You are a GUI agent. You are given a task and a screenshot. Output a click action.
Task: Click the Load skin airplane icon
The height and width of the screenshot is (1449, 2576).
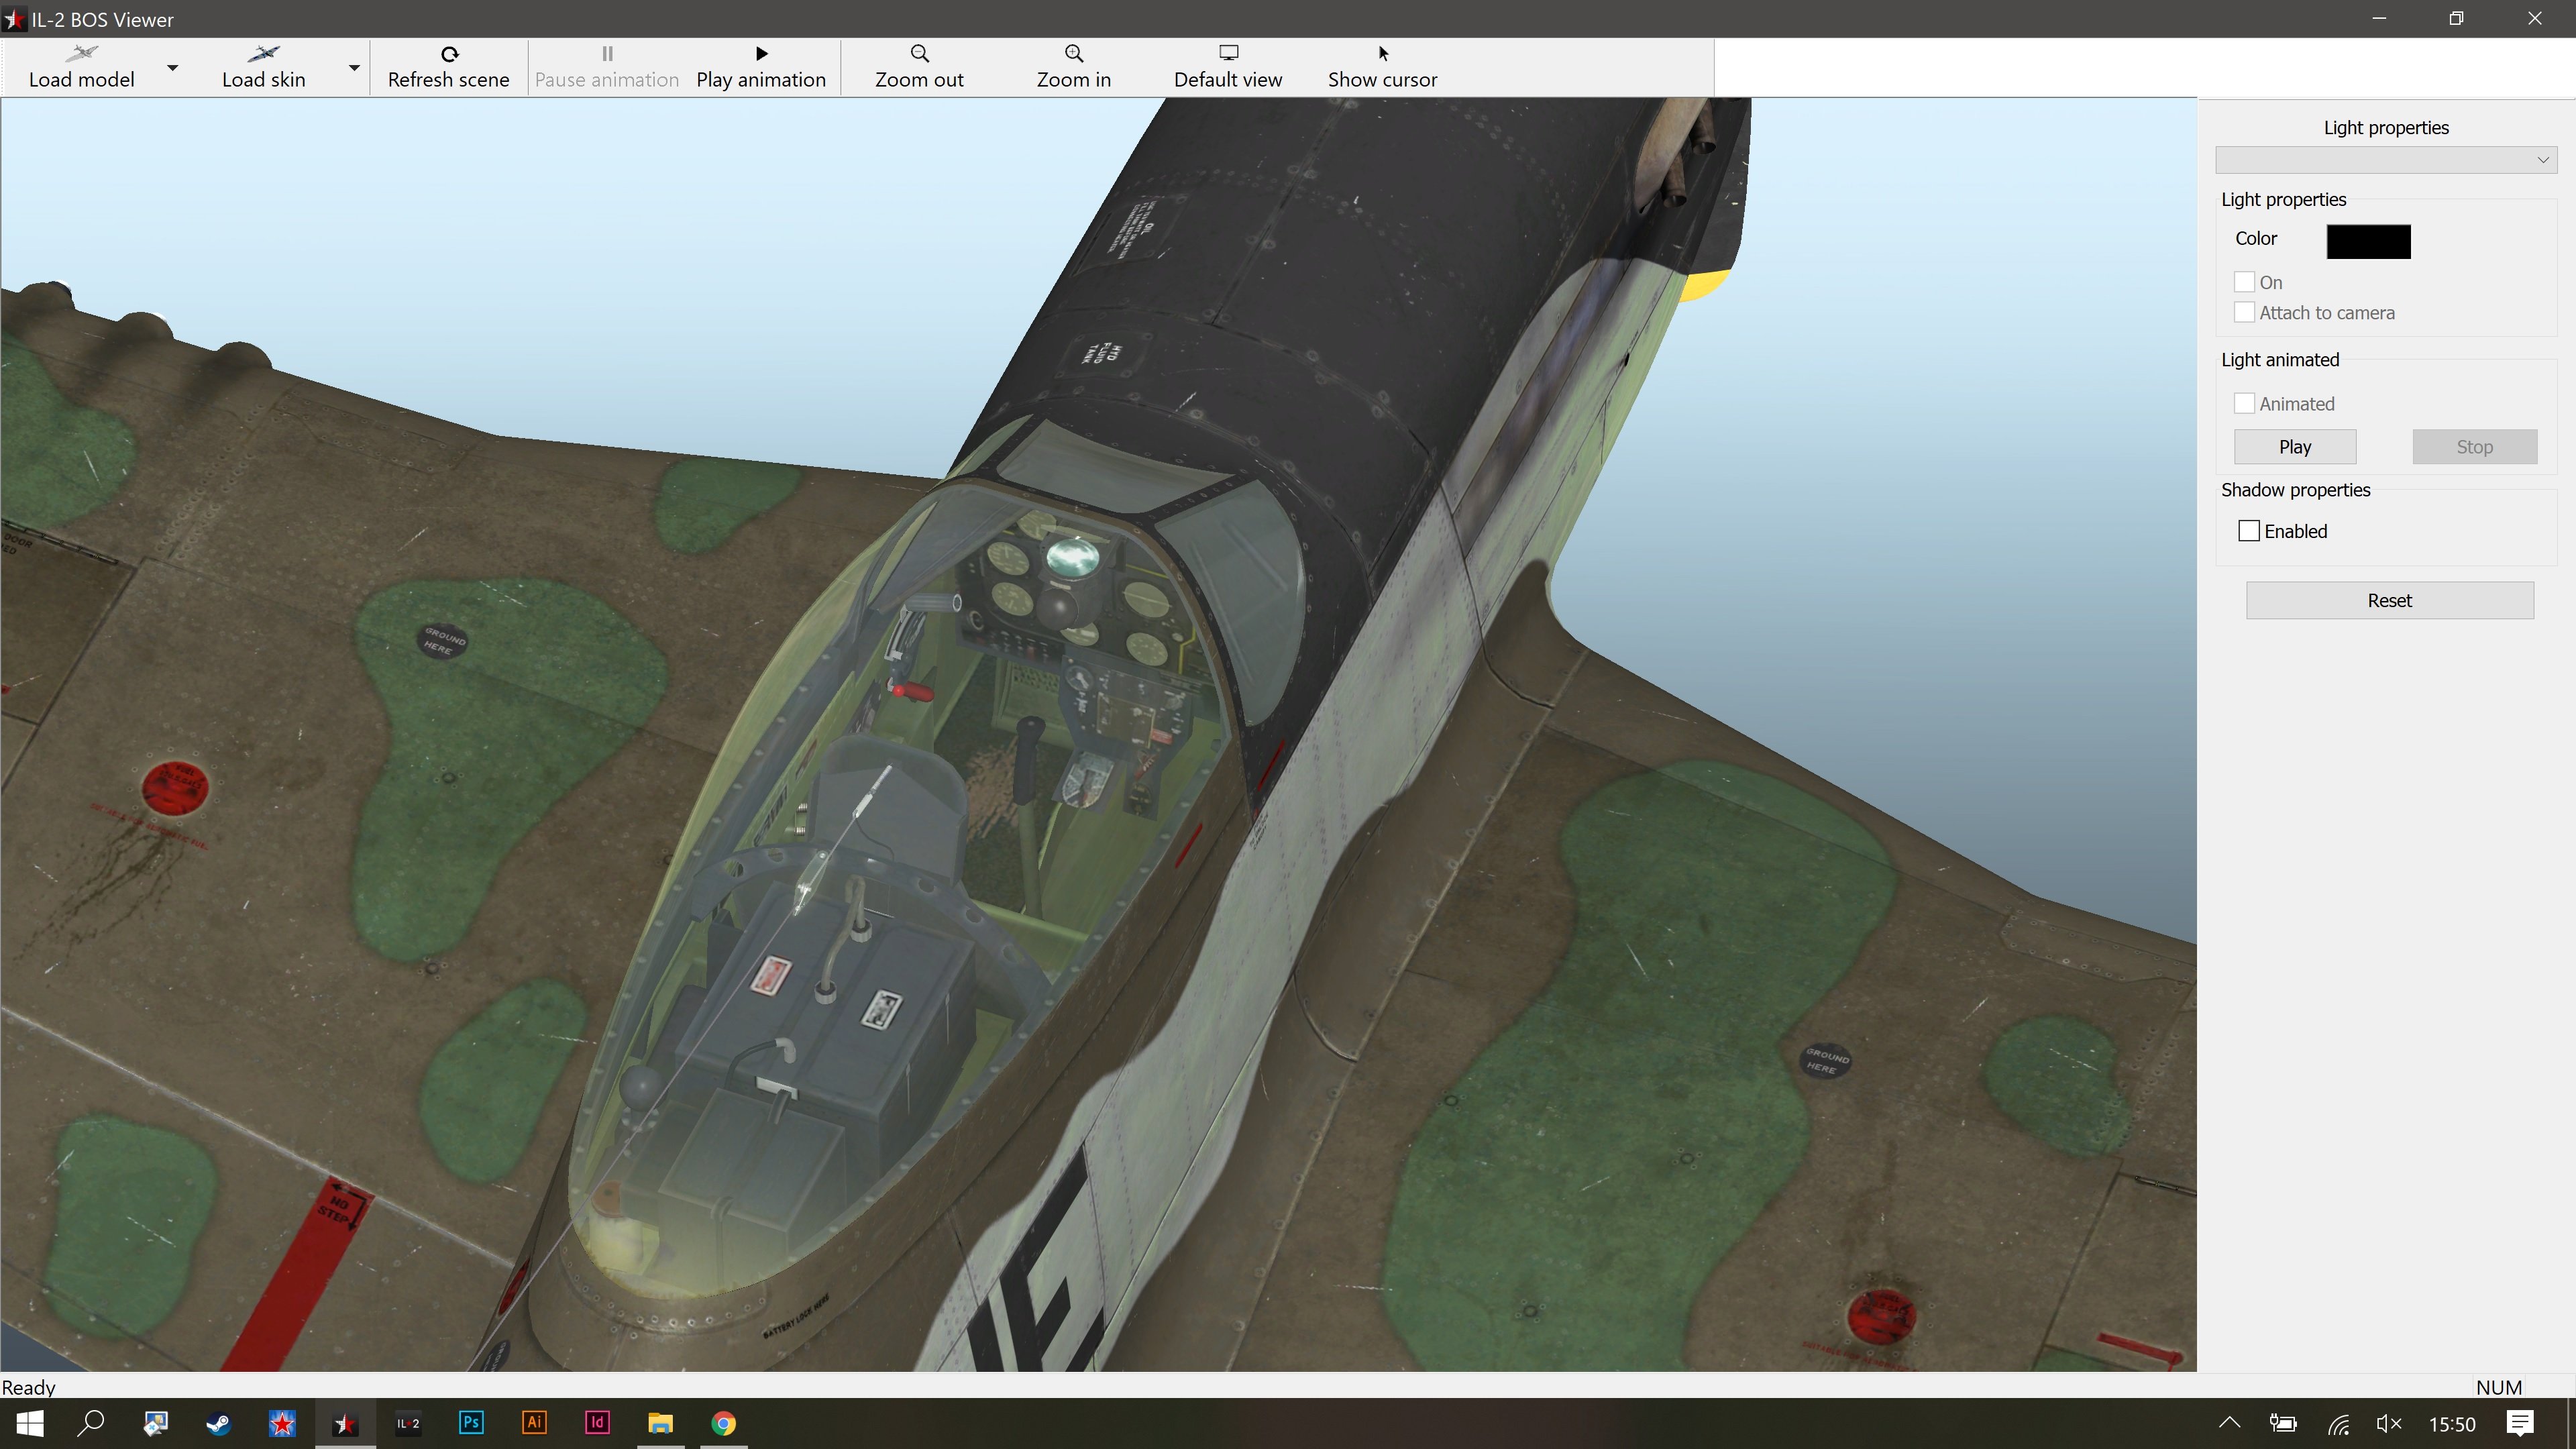click(263, 53)
